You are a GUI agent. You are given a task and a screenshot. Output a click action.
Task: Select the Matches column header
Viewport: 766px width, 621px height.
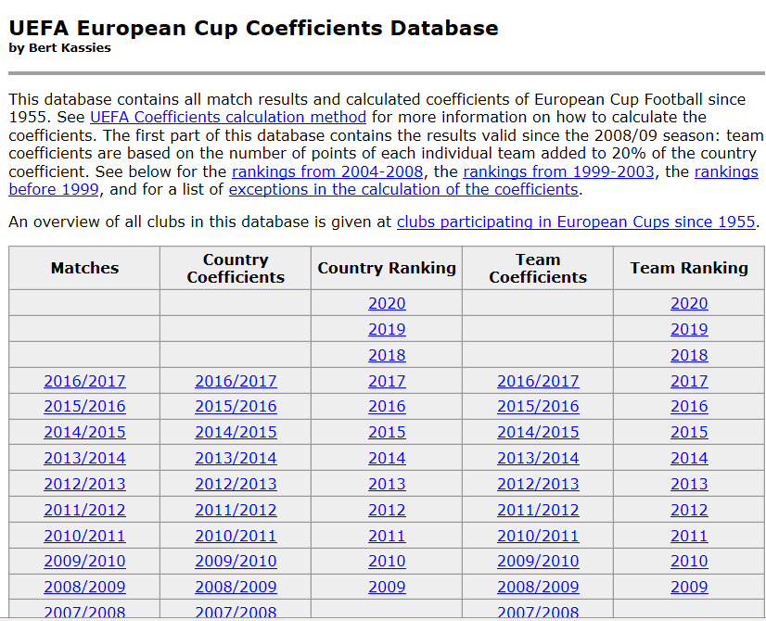(84, 268)
